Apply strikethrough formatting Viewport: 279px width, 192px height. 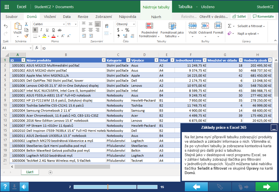pyautogui.click(x=60, y=30)
